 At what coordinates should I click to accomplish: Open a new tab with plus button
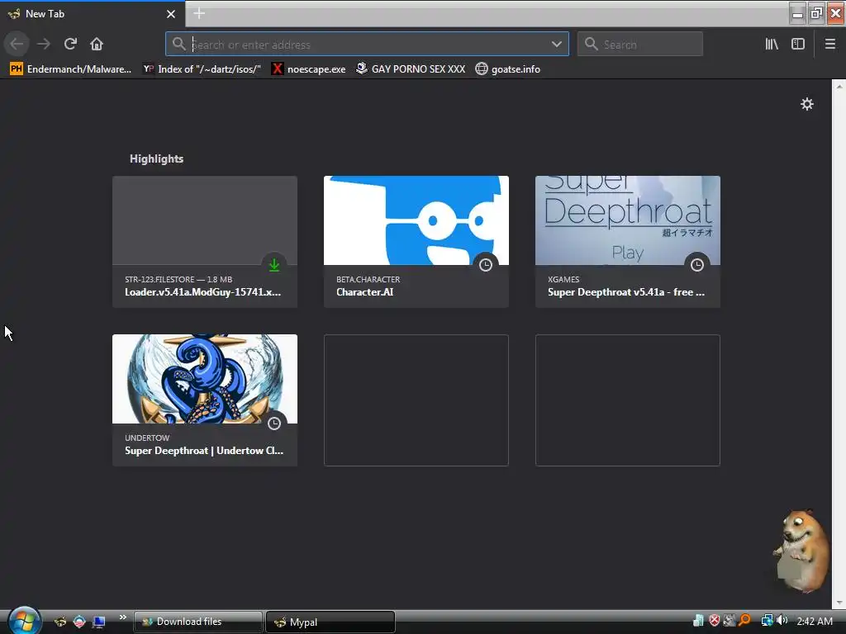click(x=199, y=13)
